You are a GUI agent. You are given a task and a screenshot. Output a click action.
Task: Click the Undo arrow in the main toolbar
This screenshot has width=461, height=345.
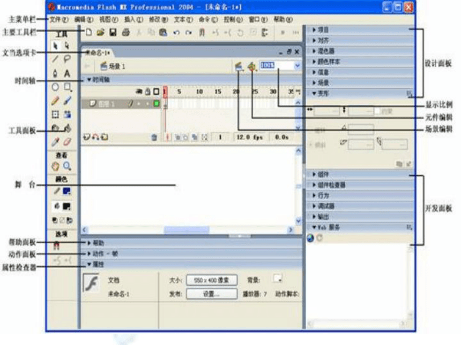click(x=176, y=33)
